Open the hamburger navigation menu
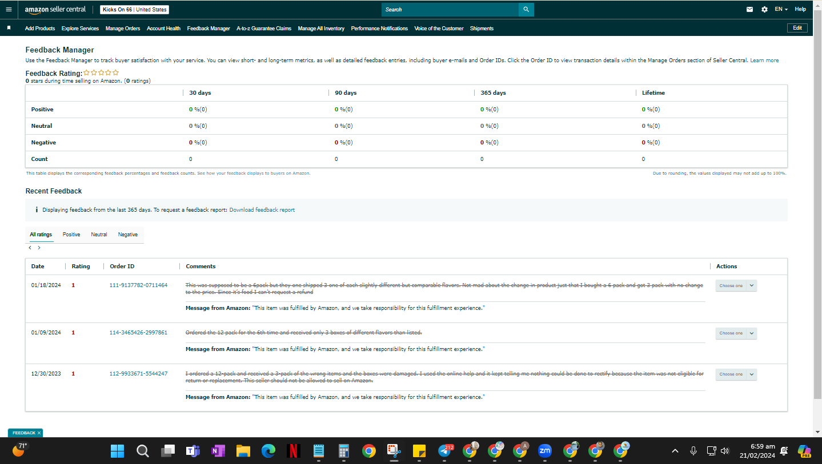 (9, 9)
